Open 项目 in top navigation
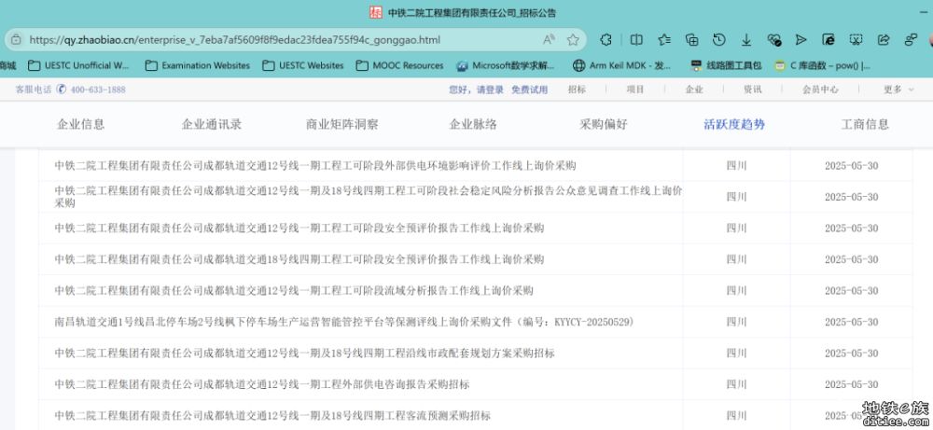 coord(634,90)
